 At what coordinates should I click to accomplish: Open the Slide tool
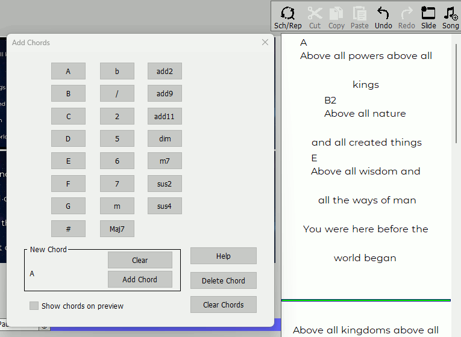(428, 17)
